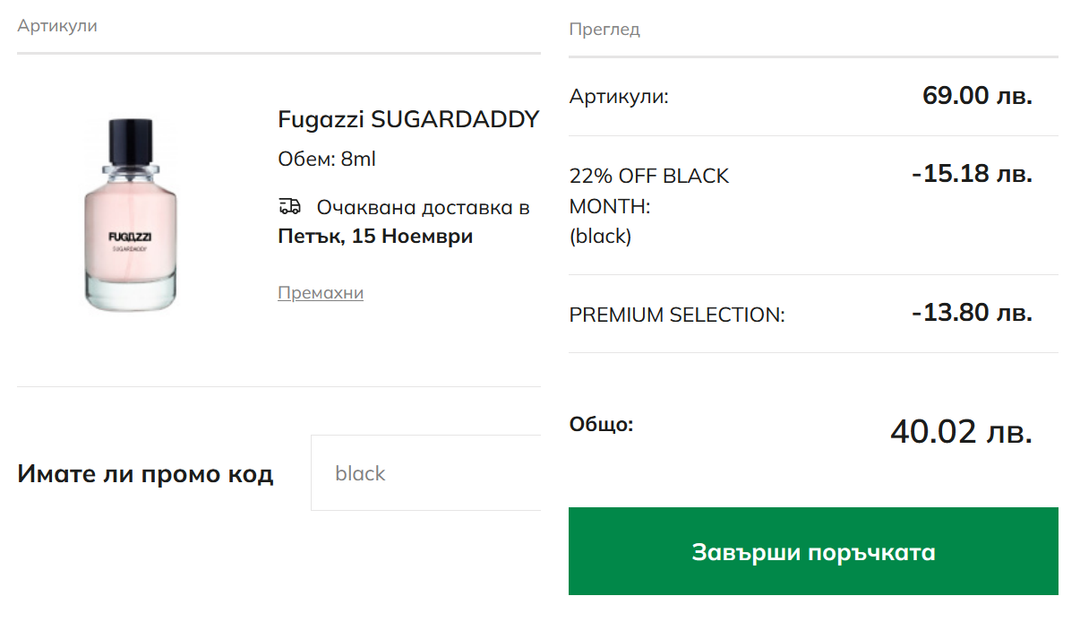1080x622 pixels.
Task: Click the 40.02 лв. total price
Action: pyautogui.click(x=961, y=432)
